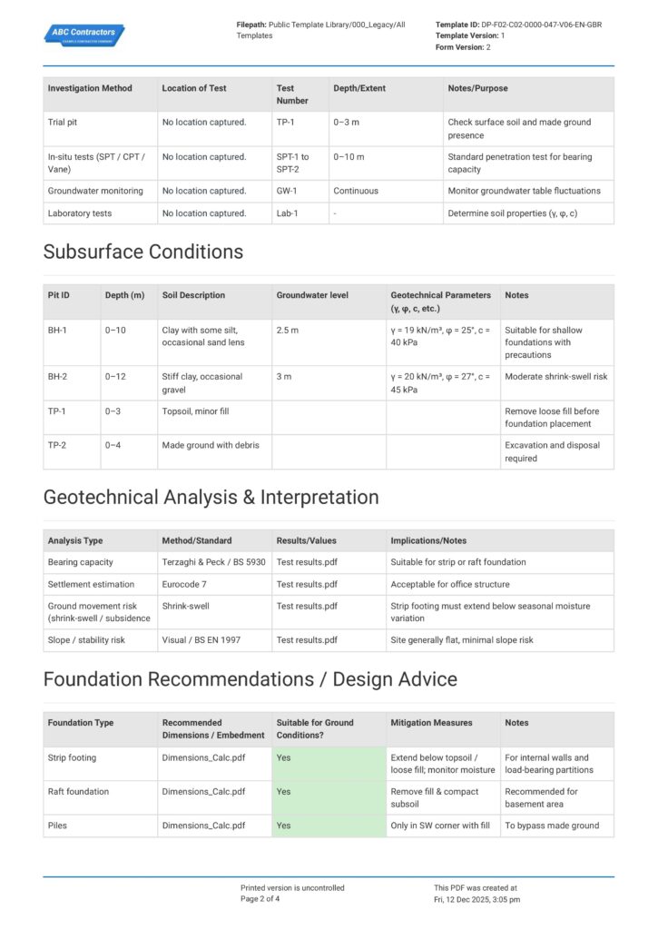Click the ABC Contractors logo
Screen dimensions: 658x930
83,35
